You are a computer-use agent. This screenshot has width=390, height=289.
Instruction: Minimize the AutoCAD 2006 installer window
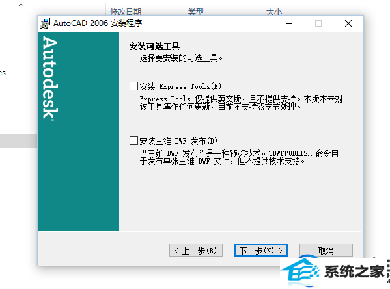click(289, 23)
